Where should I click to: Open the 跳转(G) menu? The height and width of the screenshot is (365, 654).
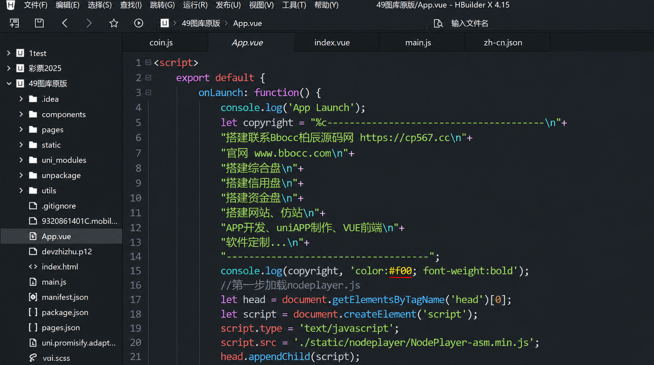pyautogui.click(x=162, y=5)
